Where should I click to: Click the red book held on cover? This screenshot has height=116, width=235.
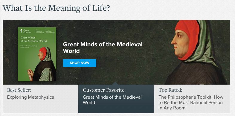click(30, 75)
